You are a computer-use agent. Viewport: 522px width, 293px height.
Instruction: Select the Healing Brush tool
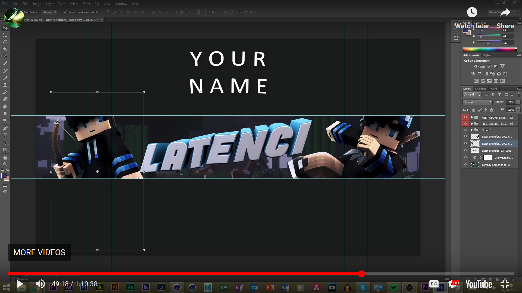click(x=5, y=71)
